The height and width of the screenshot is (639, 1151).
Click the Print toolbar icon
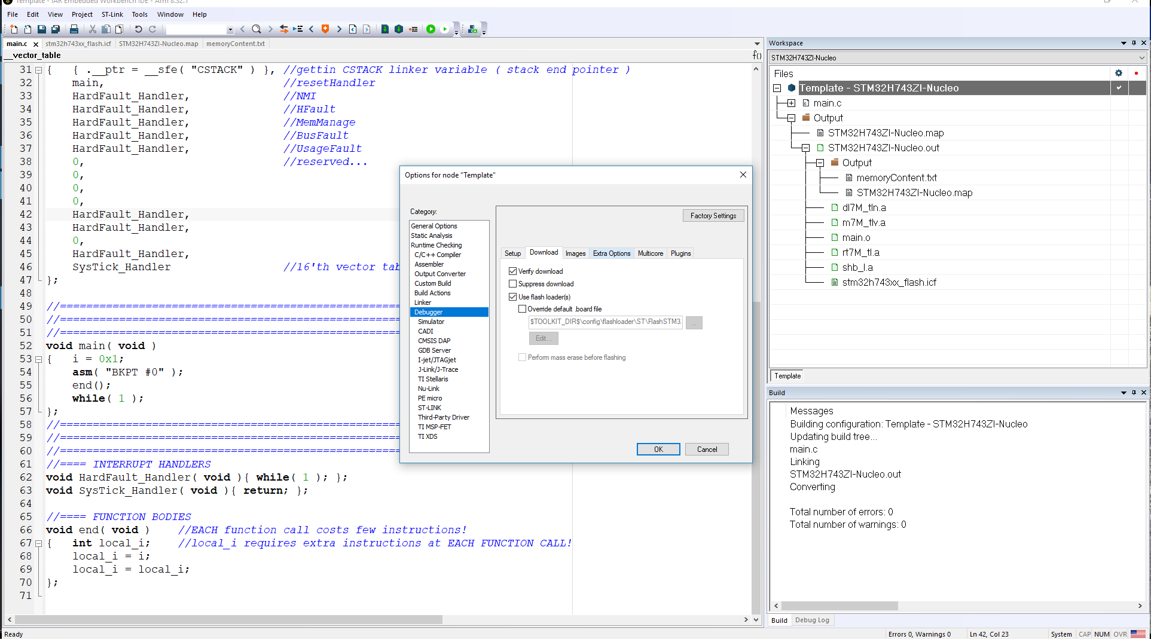tap(74, 29)
